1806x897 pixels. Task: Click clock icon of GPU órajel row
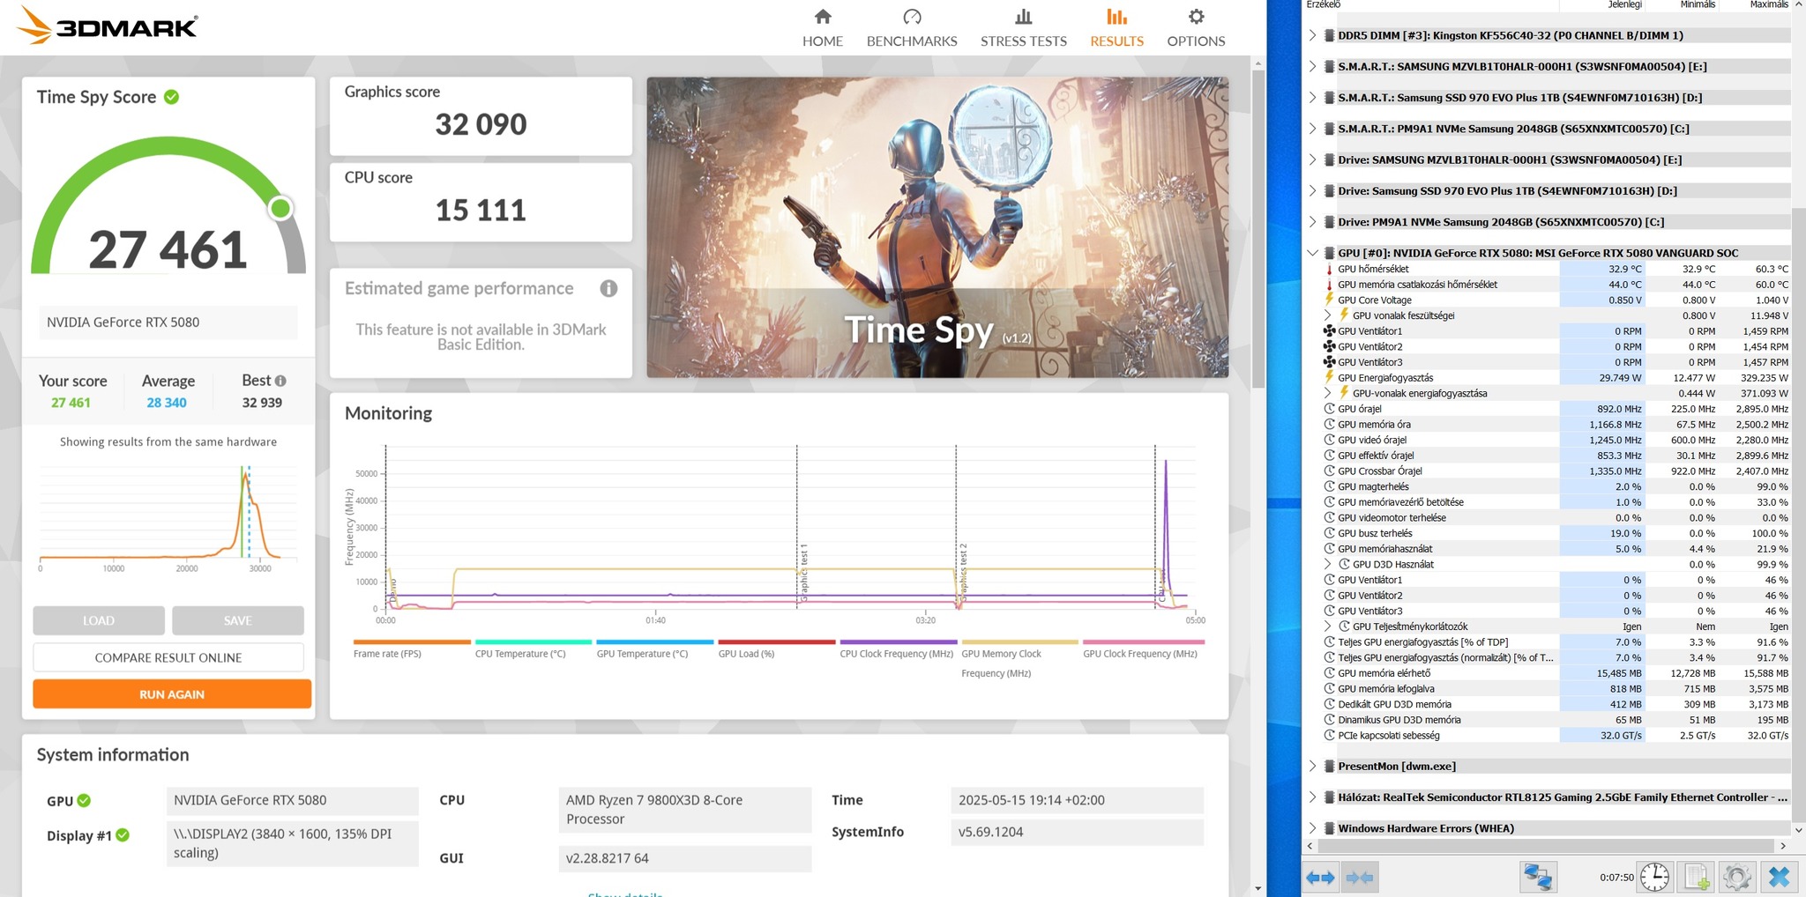pos(1329,409)
